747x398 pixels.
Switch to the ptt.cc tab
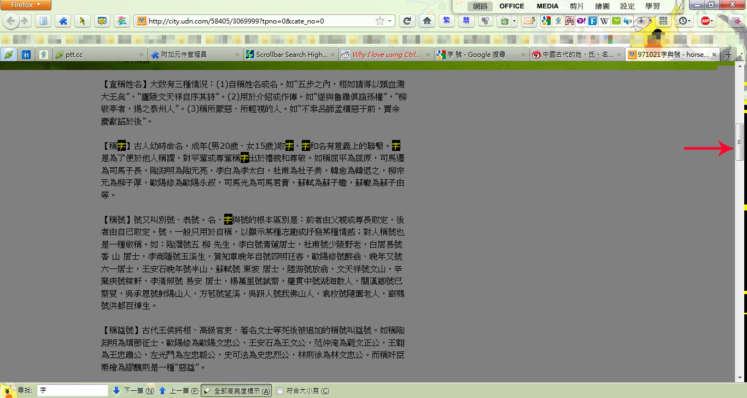(x=100, y=55)
